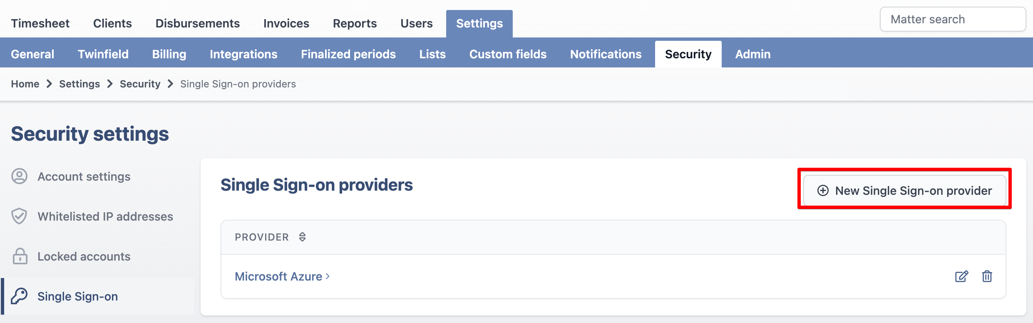
Task: Focus the Matter search field
Action: pyautogui.click(x=953, y=19)
